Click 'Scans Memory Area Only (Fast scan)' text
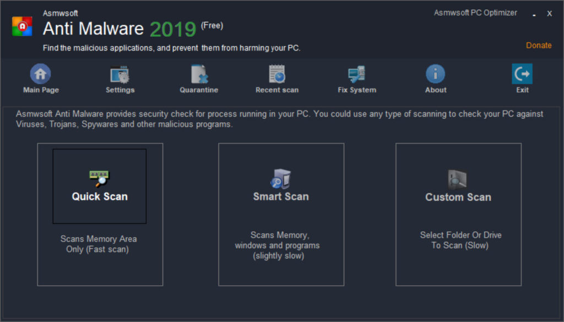Image resolution: width=564 pixels, height=322 pixels. [98, 244]
